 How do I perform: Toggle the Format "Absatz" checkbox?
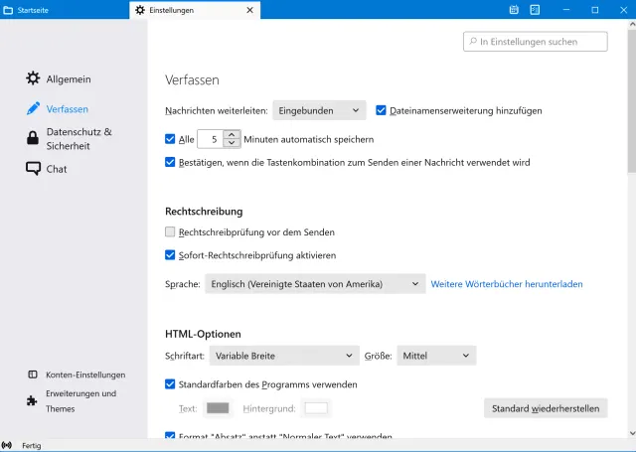[x=170, y=435]
